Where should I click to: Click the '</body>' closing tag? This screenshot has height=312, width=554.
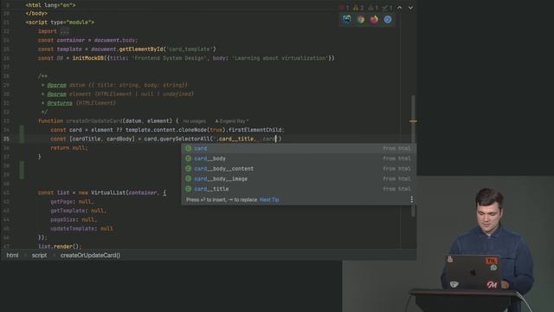[x=36, y=14]
